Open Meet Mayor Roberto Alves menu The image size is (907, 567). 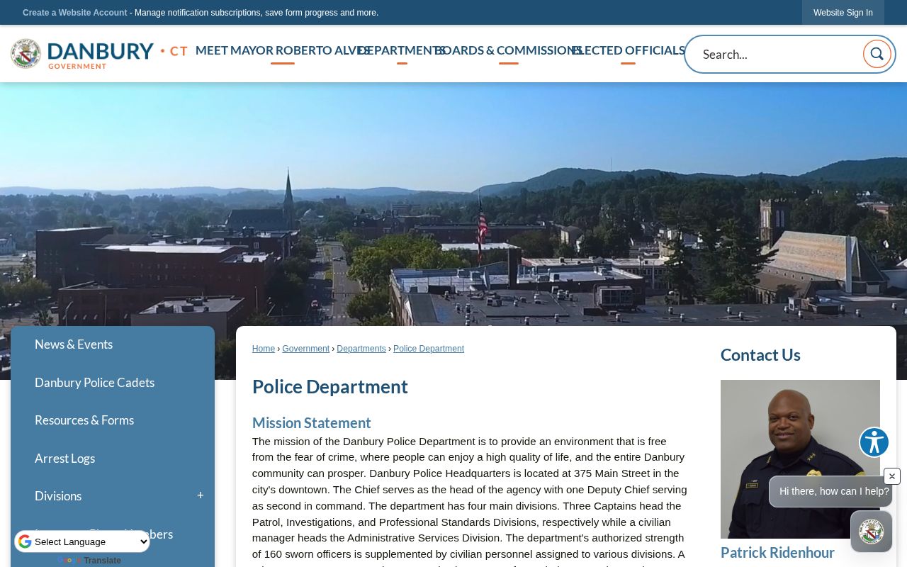(x=283, y=50)
